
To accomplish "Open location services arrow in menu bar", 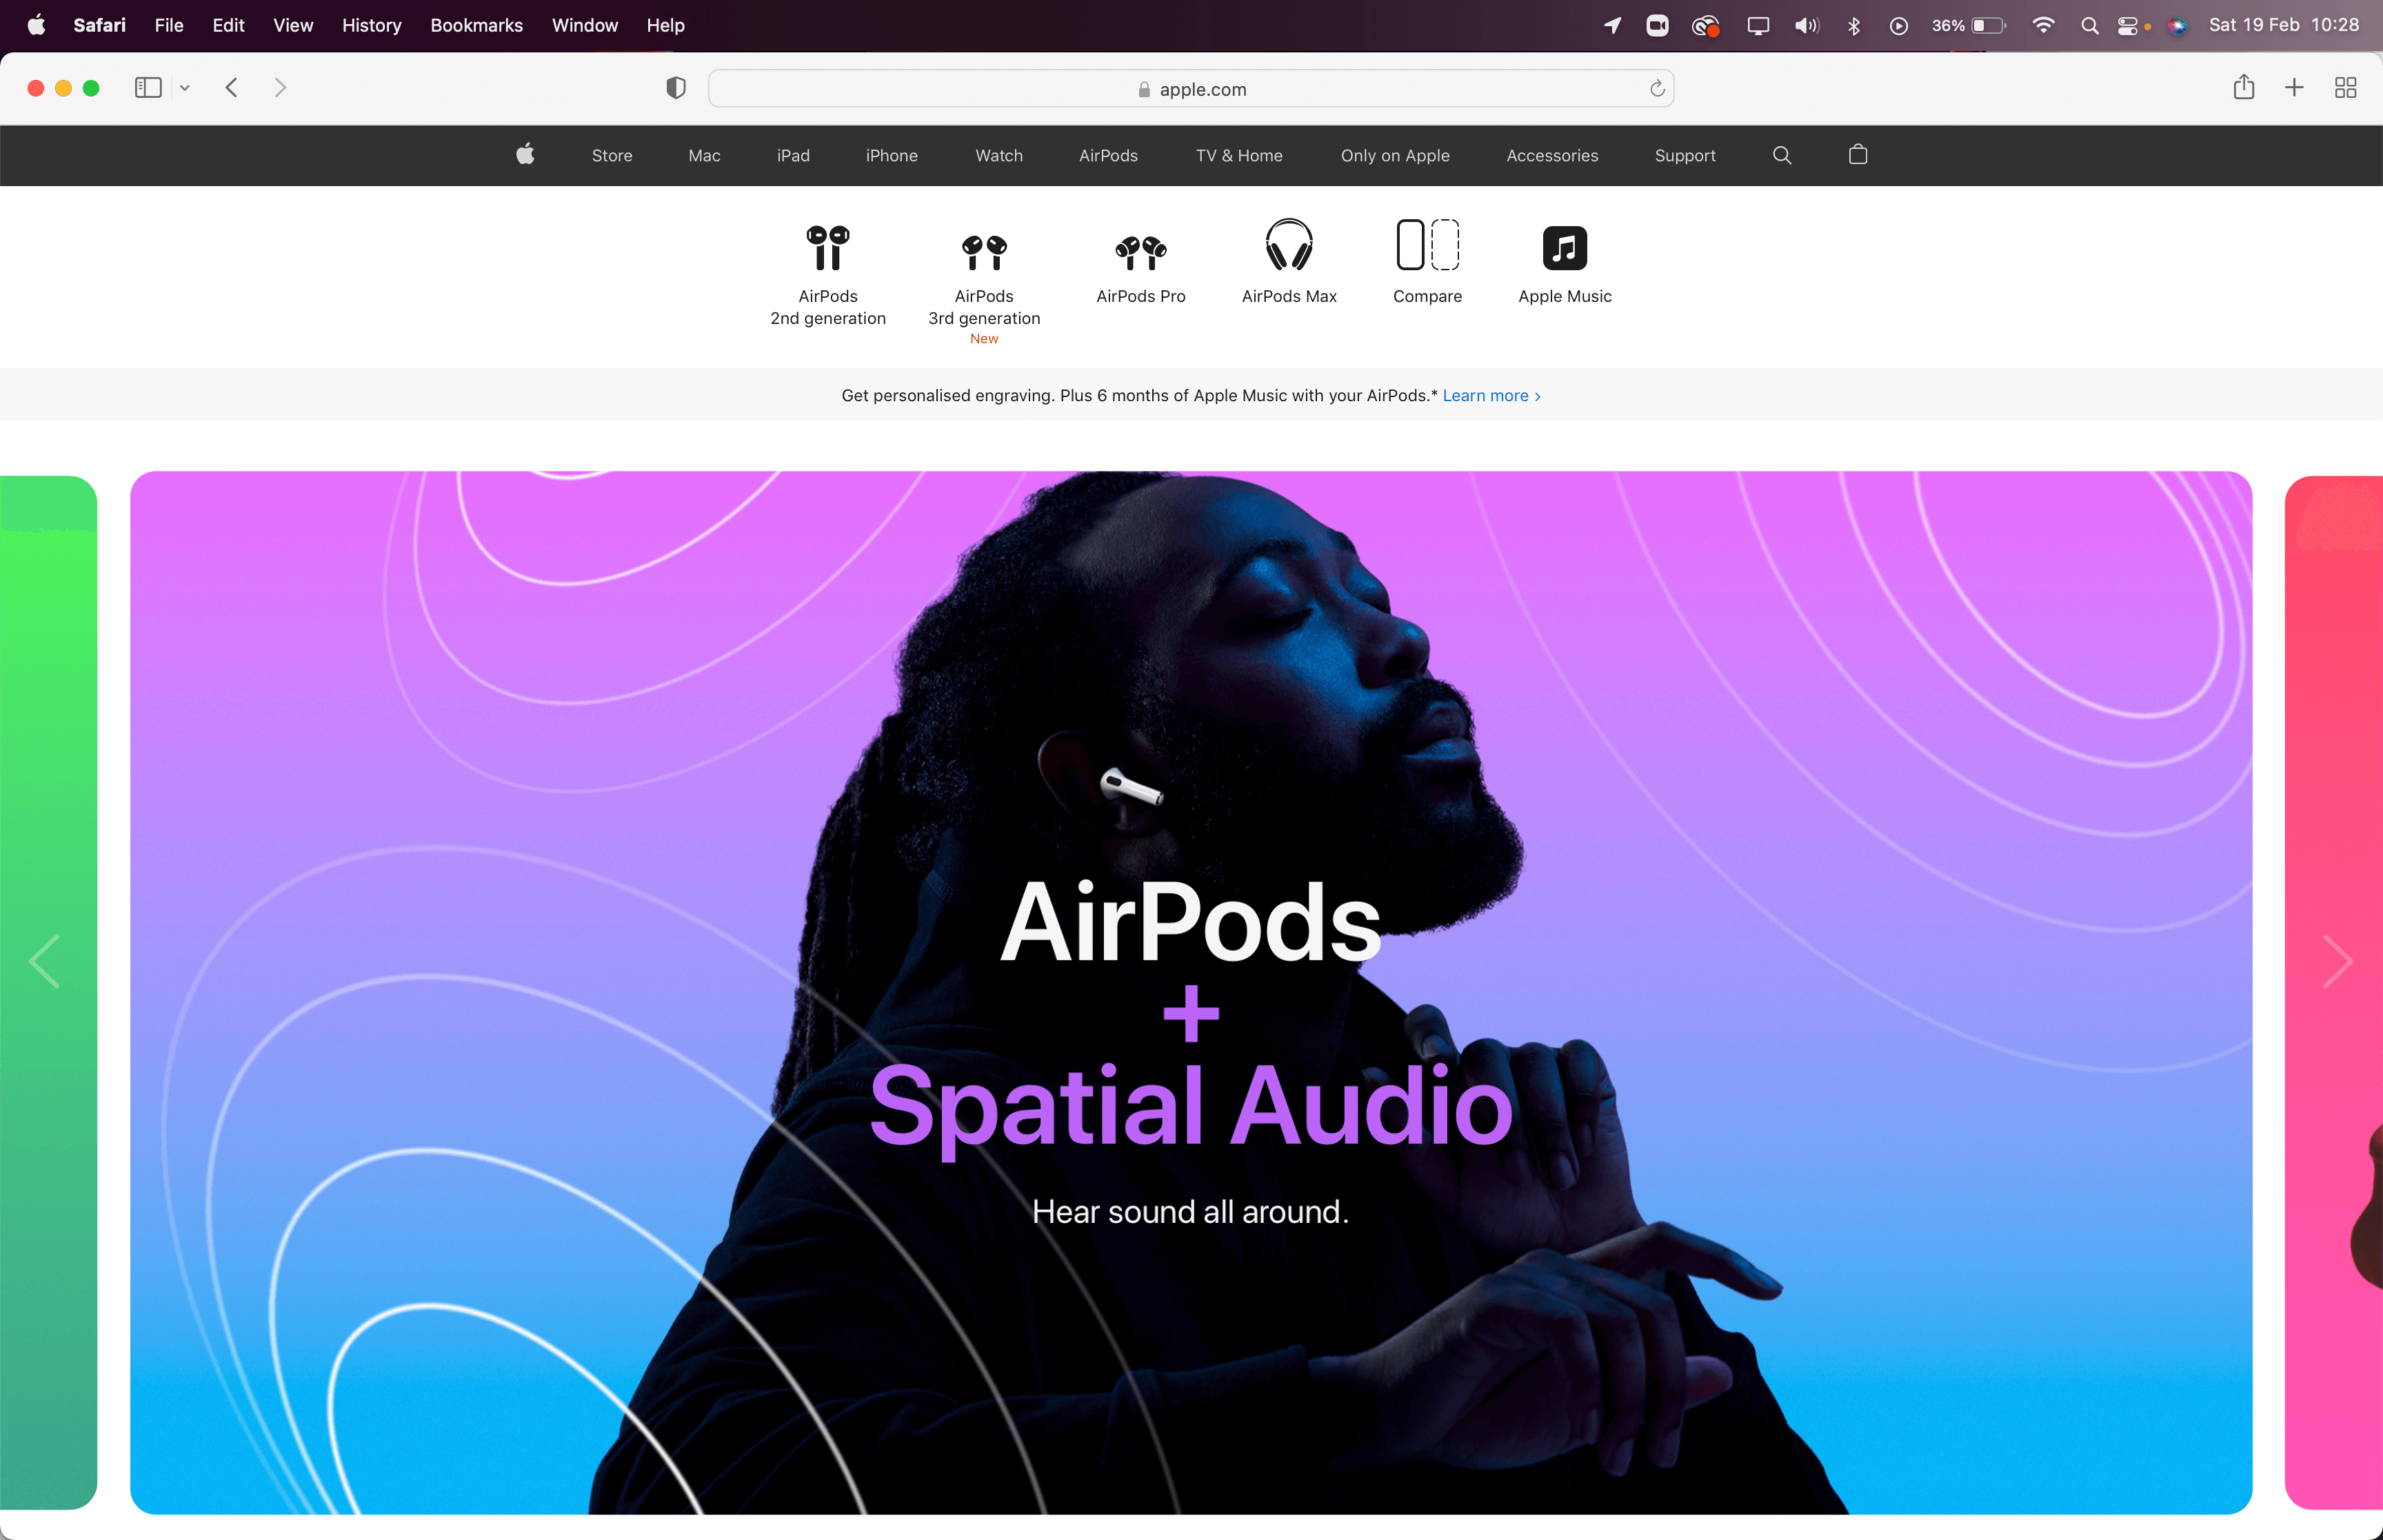I will [1612, 26].
